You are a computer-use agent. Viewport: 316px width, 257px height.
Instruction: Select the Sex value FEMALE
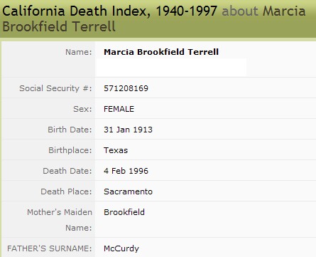pos(119,109)
